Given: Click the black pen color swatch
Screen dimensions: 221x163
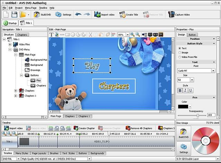Looking at the screenshot, I should (x=183, y=107).
